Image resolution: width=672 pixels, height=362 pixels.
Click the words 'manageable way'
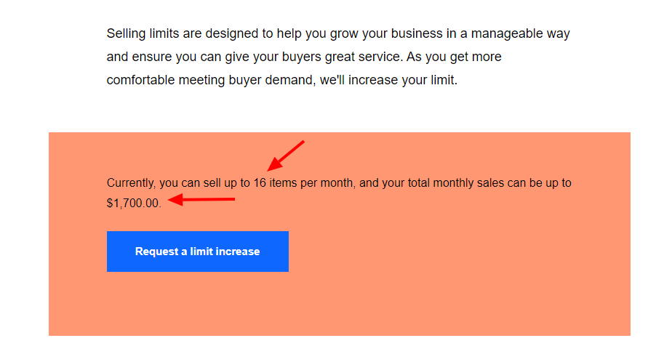[520, 34]
